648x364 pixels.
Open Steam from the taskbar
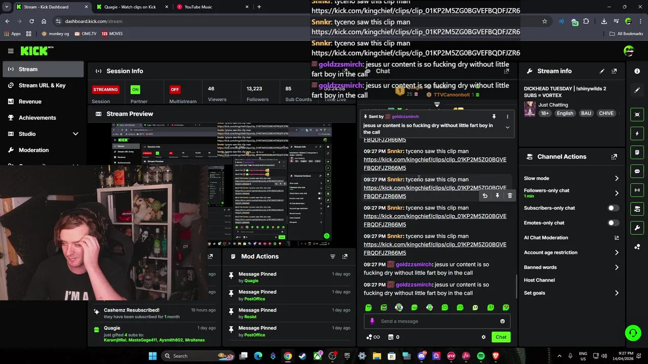point(303,356)
